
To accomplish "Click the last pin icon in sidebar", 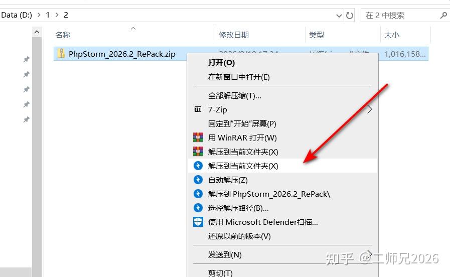I will pyautogui.click(x=27, y=119).
